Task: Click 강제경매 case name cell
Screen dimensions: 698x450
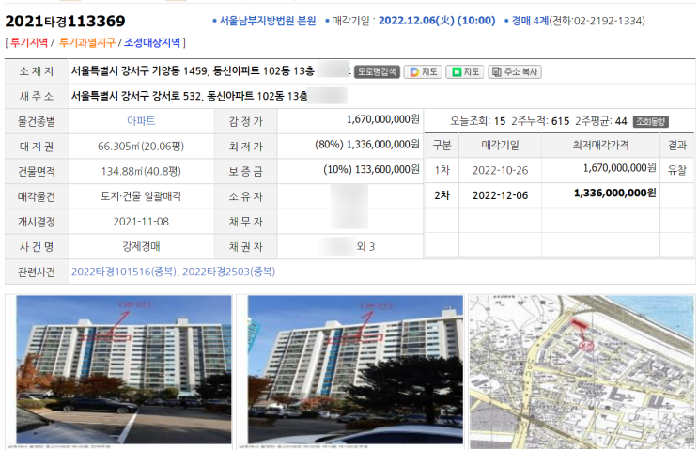Action: click(141, 246)
